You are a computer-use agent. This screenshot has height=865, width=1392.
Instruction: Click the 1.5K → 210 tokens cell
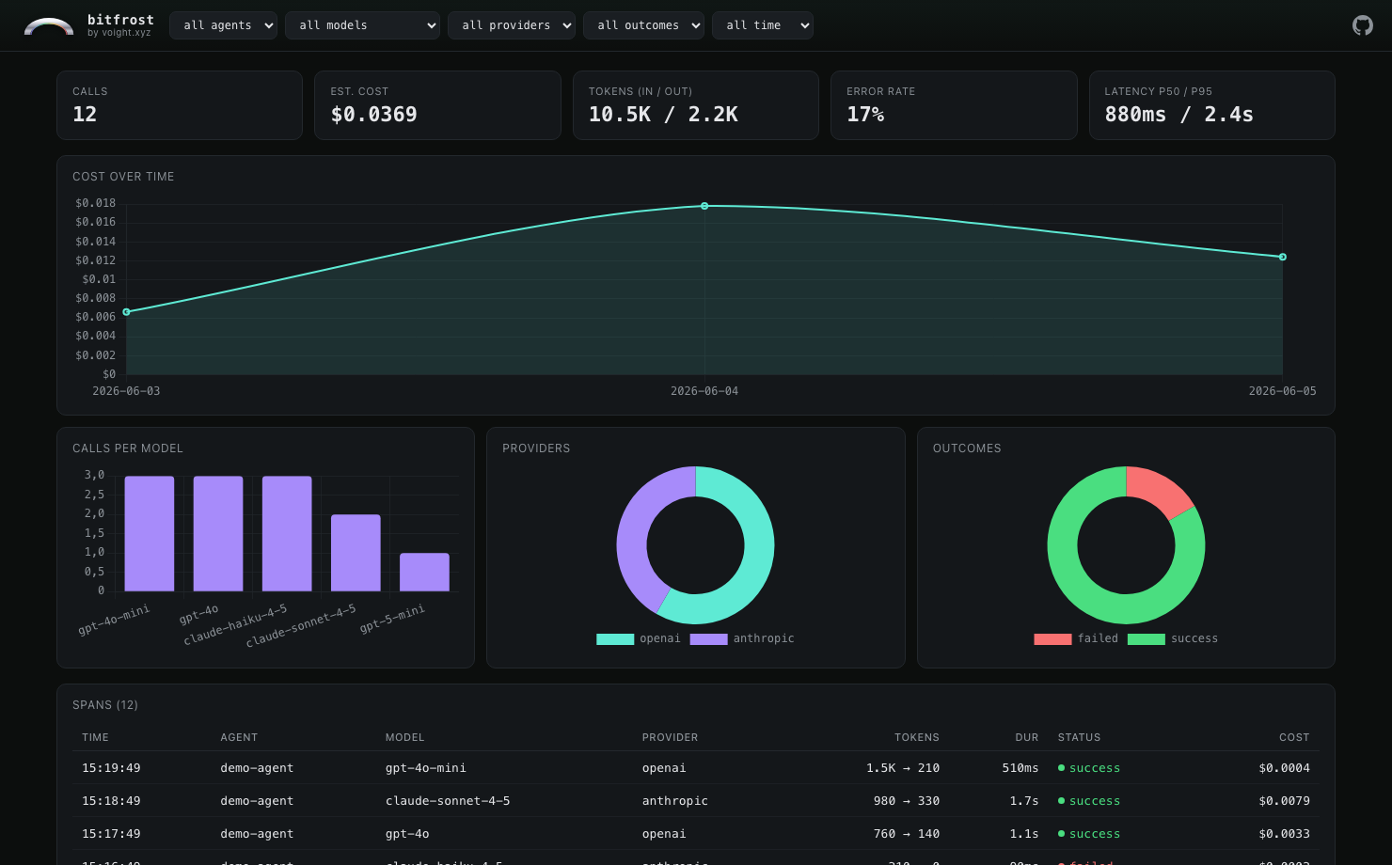coord(903,768)
